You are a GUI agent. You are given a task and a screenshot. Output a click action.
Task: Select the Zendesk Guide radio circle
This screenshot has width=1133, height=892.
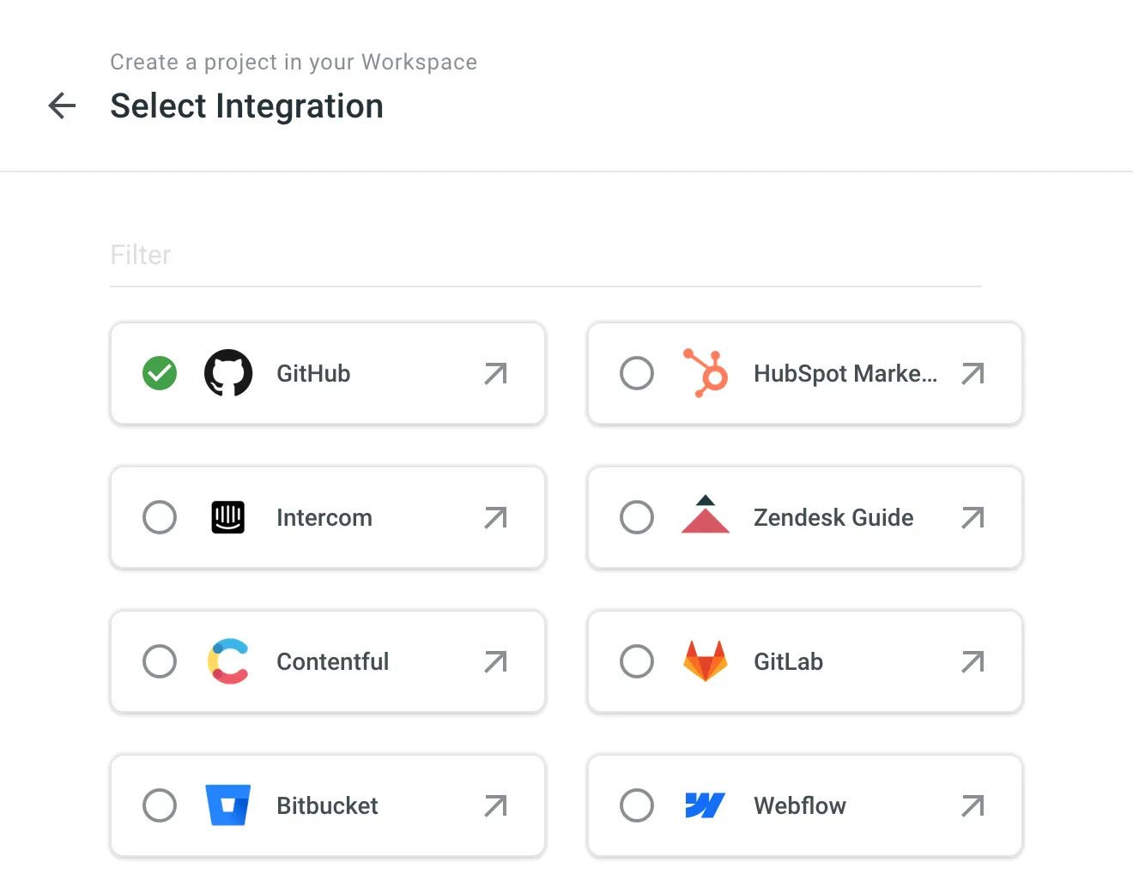pyautogui.click(x=637, y=517)
